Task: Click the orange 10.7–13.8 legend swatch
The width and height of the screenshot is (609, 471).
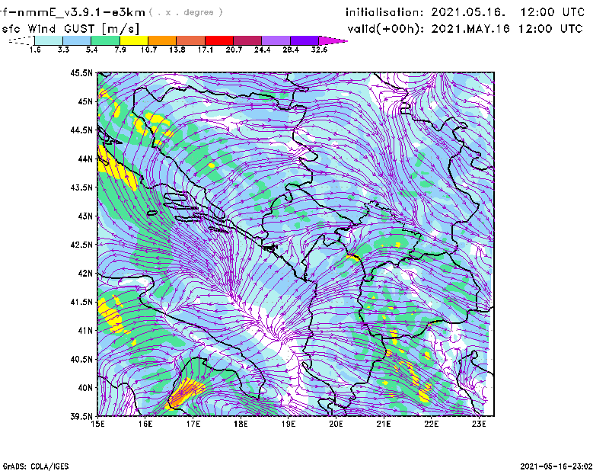Action: tap(162, 40)
